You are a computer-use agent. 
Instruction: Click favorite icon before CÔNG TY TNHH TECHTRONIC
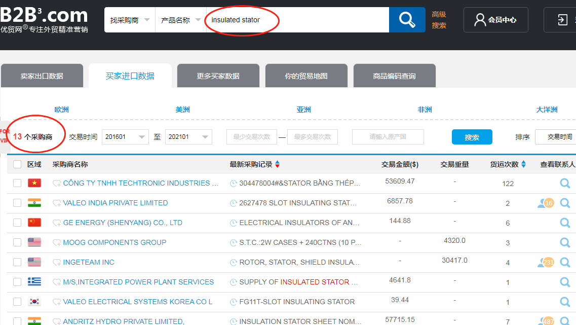(x=57, y=184)
